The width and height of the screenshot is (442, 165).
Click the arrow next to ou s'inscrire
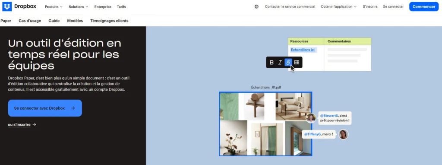tap(35, 124)
